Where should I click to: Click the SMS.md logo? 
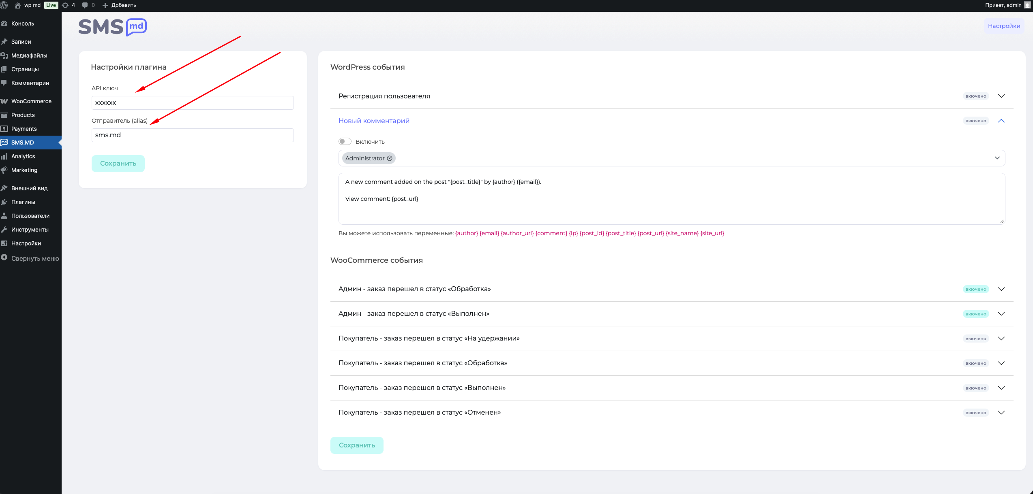click(x=113, y=27)
